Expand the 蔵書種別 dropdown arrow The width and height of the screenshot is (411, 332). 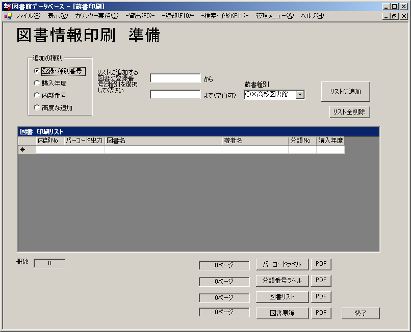[x=300, y=95]
